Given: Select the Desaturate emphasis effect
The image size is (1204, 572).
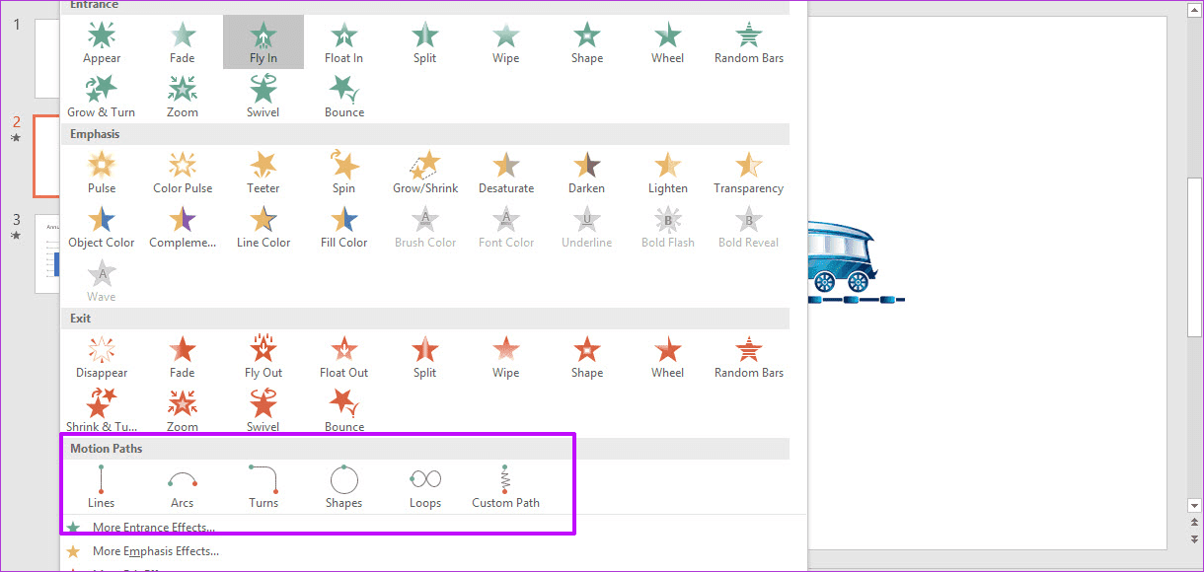Looking at the screenshot, I should pos(506,173).
